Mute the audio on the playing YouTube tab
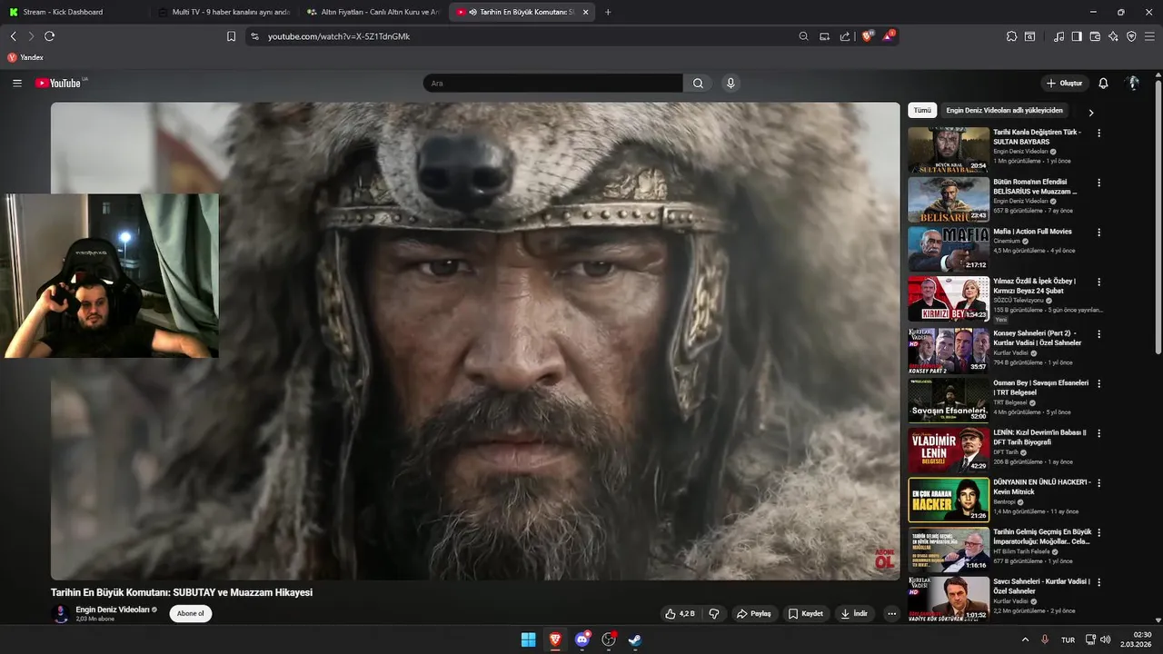This screenshot has width=1163, height=654. pos(473,12)
